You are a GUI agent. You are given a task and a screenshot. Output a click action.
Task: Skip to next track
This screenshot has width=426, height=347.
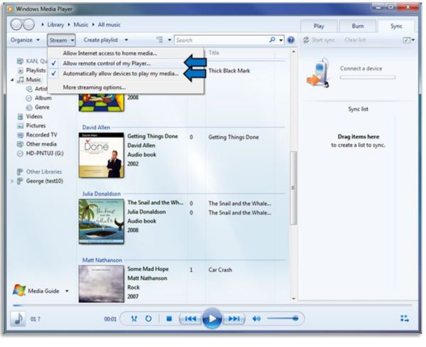[x=234, y=319]
